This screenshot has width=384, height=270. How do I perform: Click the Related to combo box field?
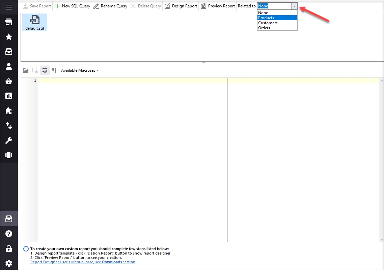point(275,6)
